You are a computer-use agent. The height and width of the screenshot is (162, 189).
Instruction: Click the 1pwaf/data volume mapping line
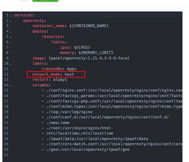pos(95,139)
